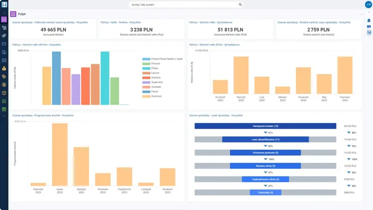Open the notifications bell icon
This screenshot has height=210, width=373.
pyautogui.click(x=368, y=20)
